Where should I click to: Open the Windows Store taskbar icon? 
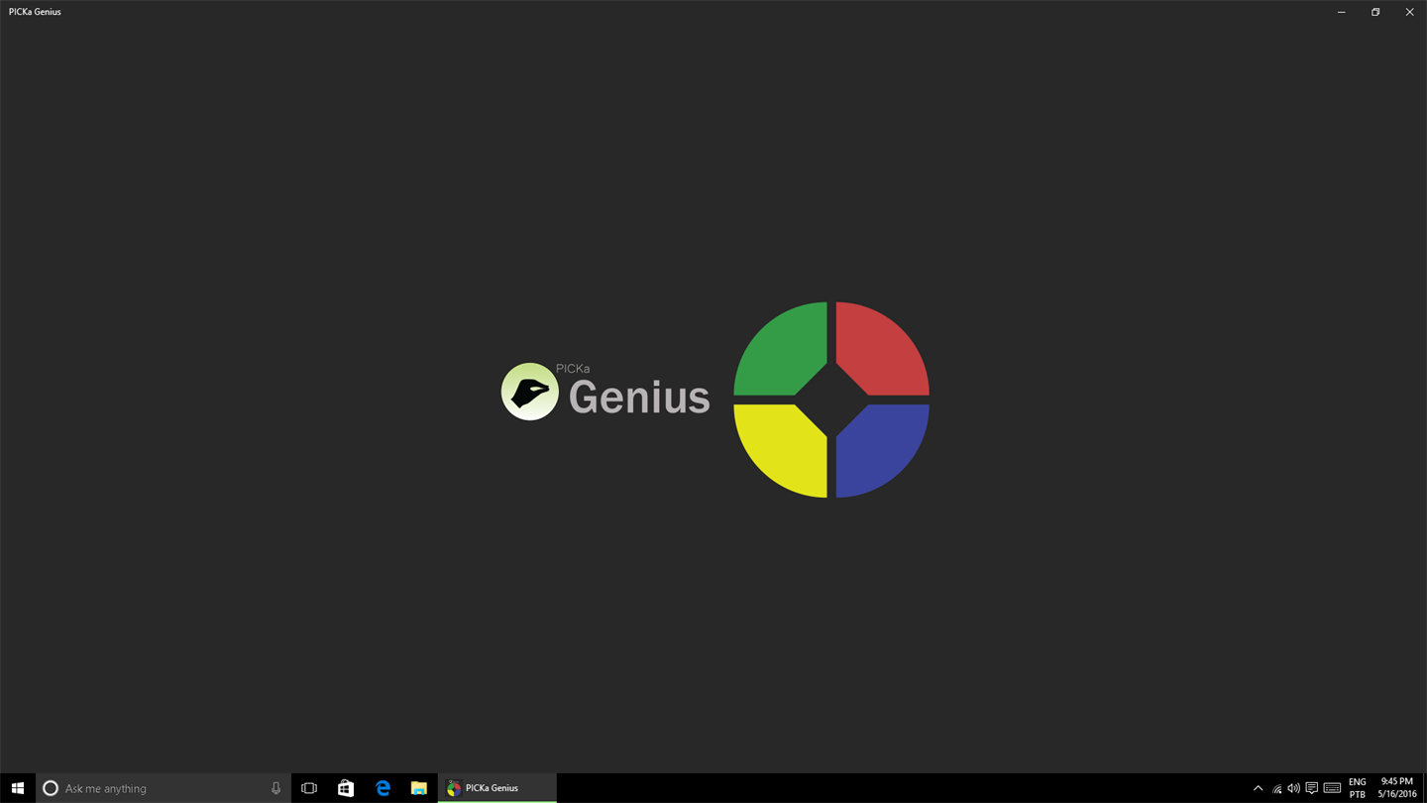346,788
